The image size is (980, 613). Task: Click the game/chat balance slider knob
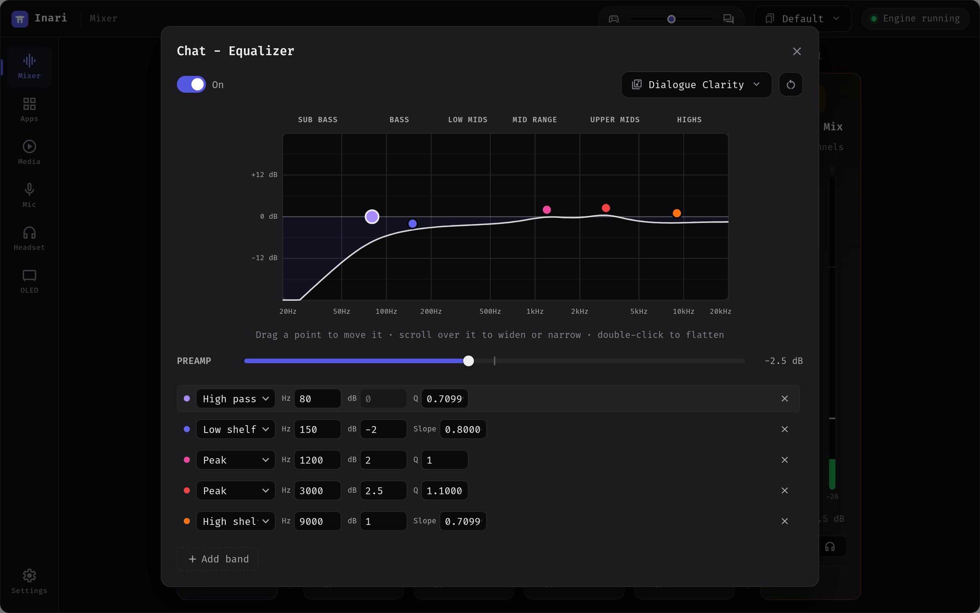coord(671,19)
